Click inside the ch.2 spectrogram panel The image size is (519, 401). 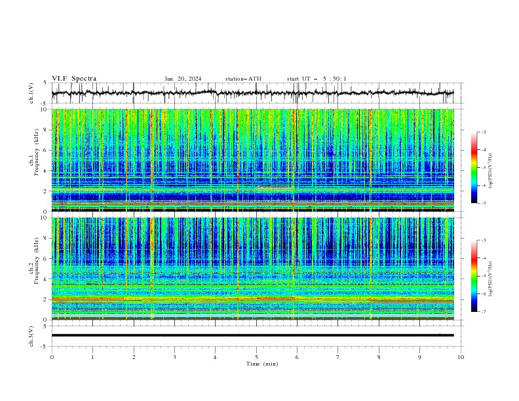[x=252, y=269]
